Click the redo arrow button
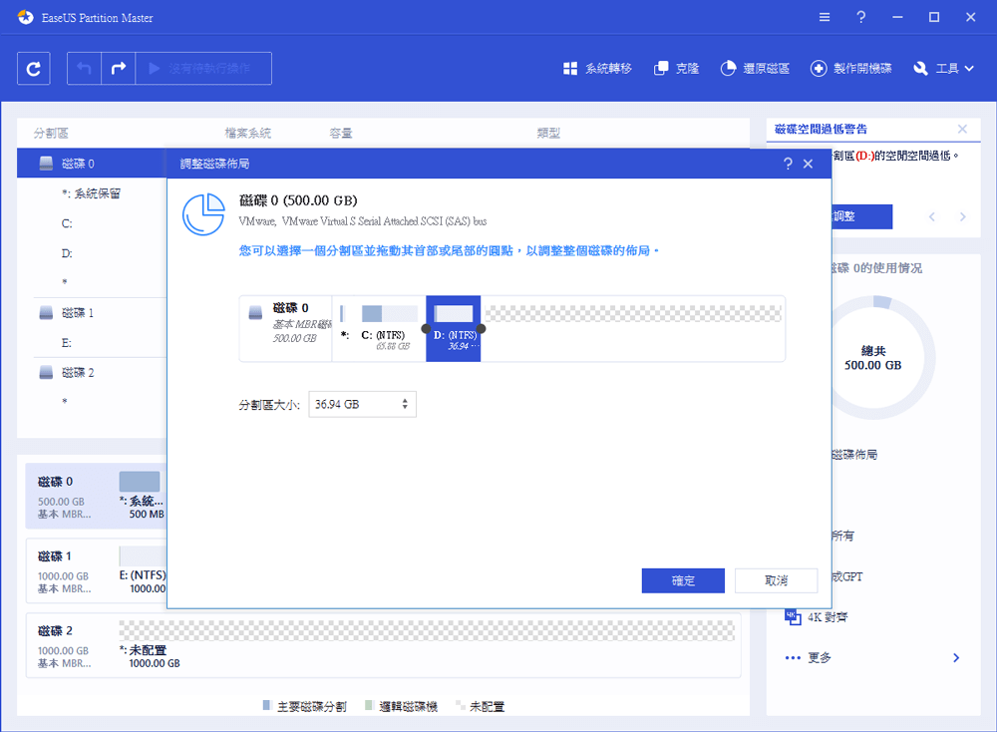The width and height of the screenshot is (997, 732). (x=119, y=68)
